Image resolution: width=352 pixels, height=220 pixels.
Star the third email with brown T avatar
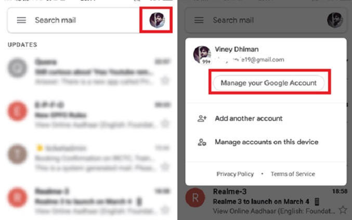pos(165,167)
